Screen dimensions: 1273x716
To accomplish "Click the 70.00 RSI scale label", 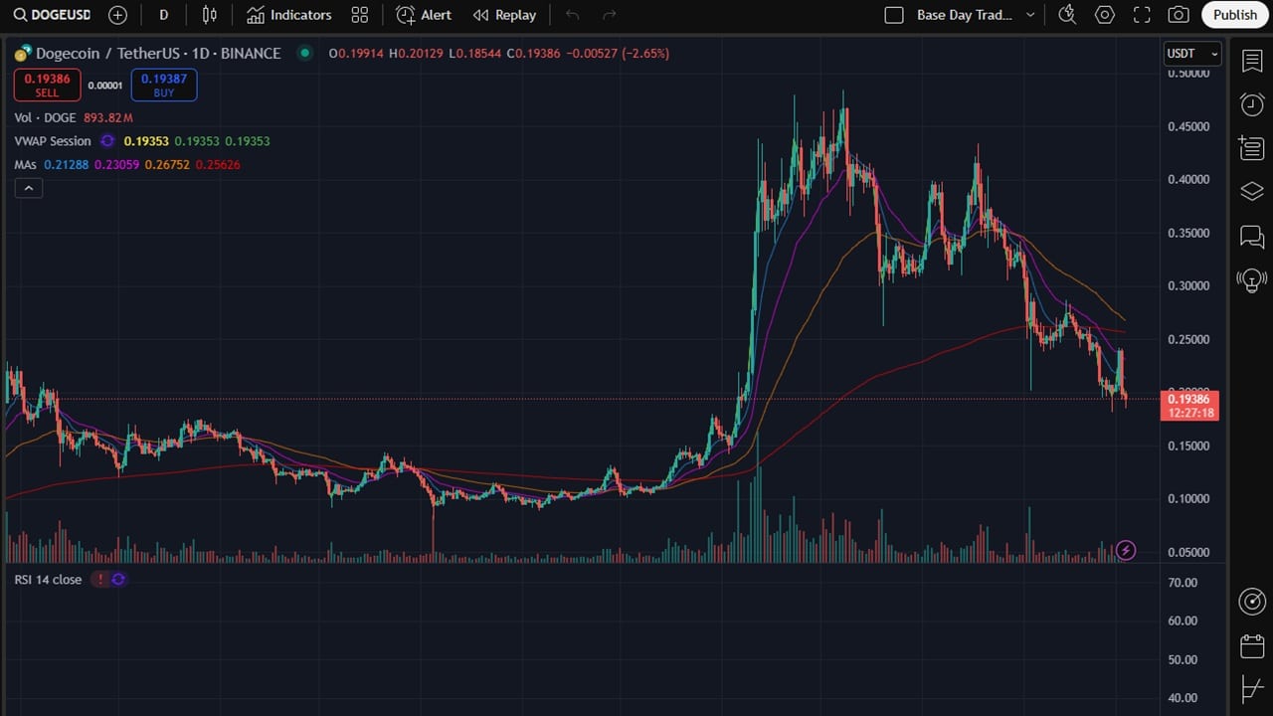I will click(x=1183, y=583).
